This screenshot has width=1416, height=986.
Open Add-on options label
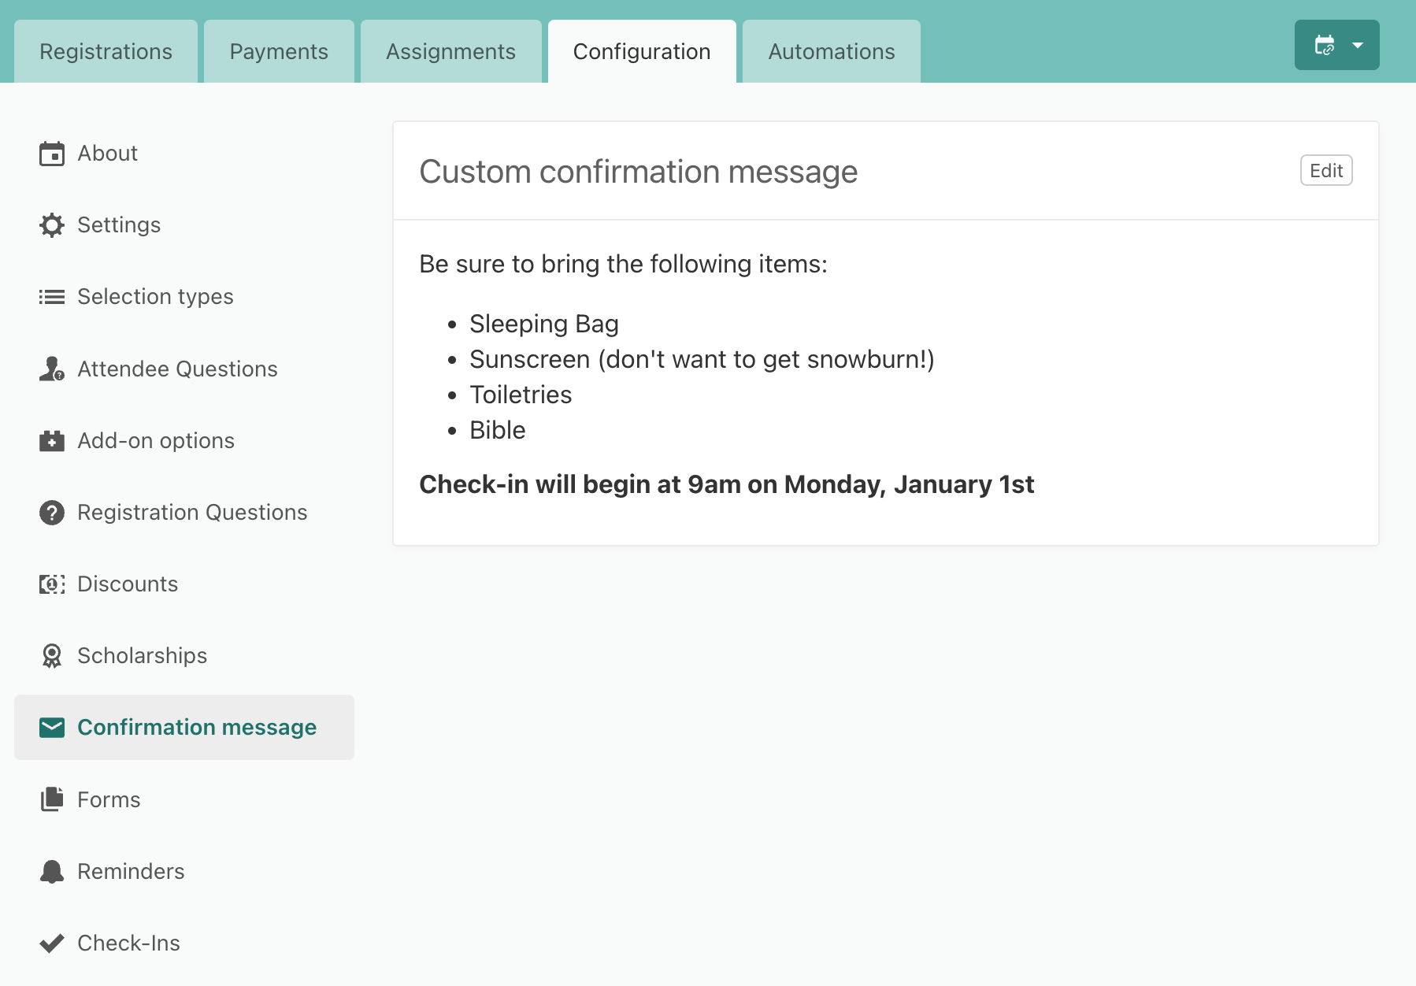tap(156, 441)
